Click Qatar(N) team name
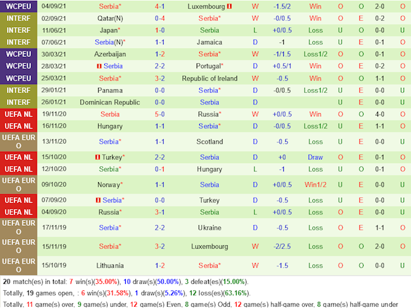Viewport: 411px width, 308px height. [110, 18]
